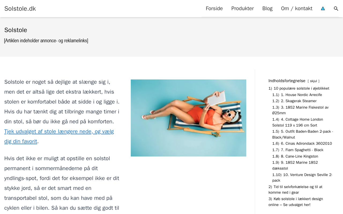Jump to Outfit Baden-Baden 2-pack section
Image resolution: width=343 pixels, height=214 pixels.
(303, 134)
